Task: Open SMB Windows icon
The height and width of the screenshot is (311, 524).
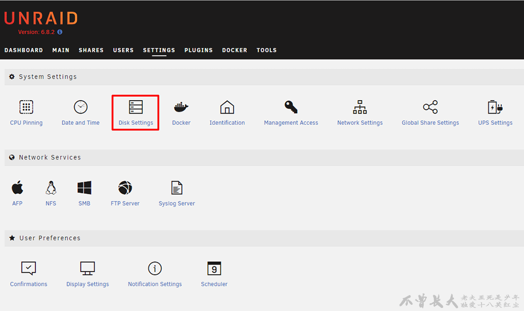Action: 84,188
